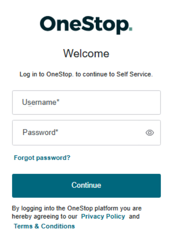The height and width of the screenshot is (244, 172).
Task: Click the Welcome heading
Action: [86, 53]
